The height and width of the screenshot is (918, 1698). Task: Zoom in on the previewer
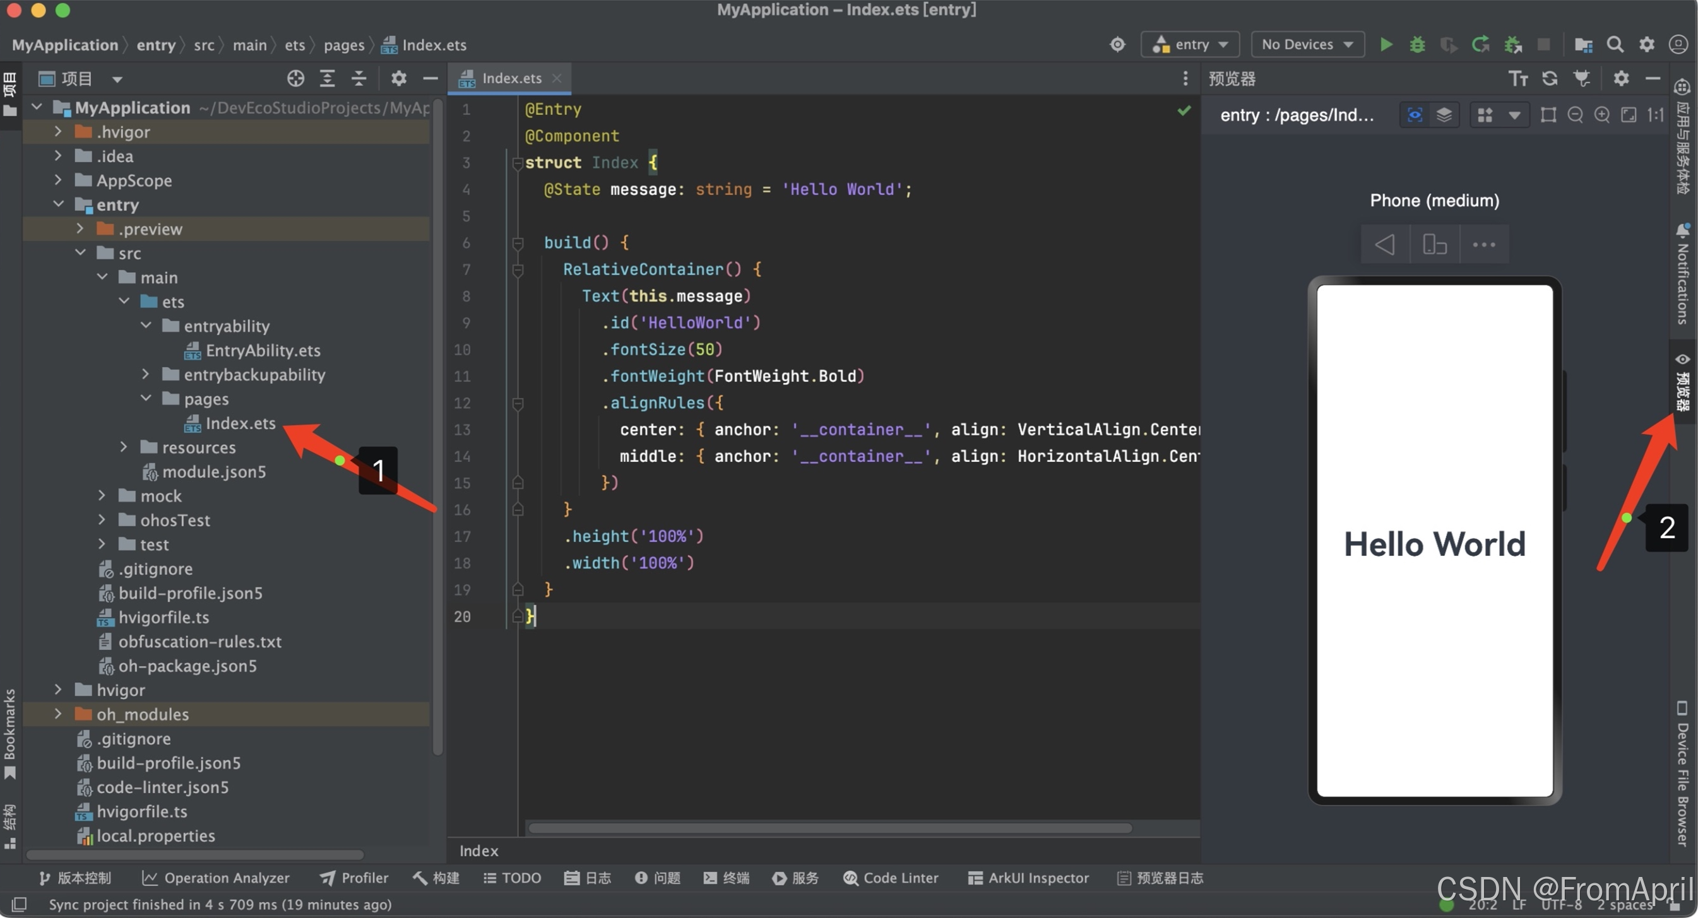(x=1602, y=115)
